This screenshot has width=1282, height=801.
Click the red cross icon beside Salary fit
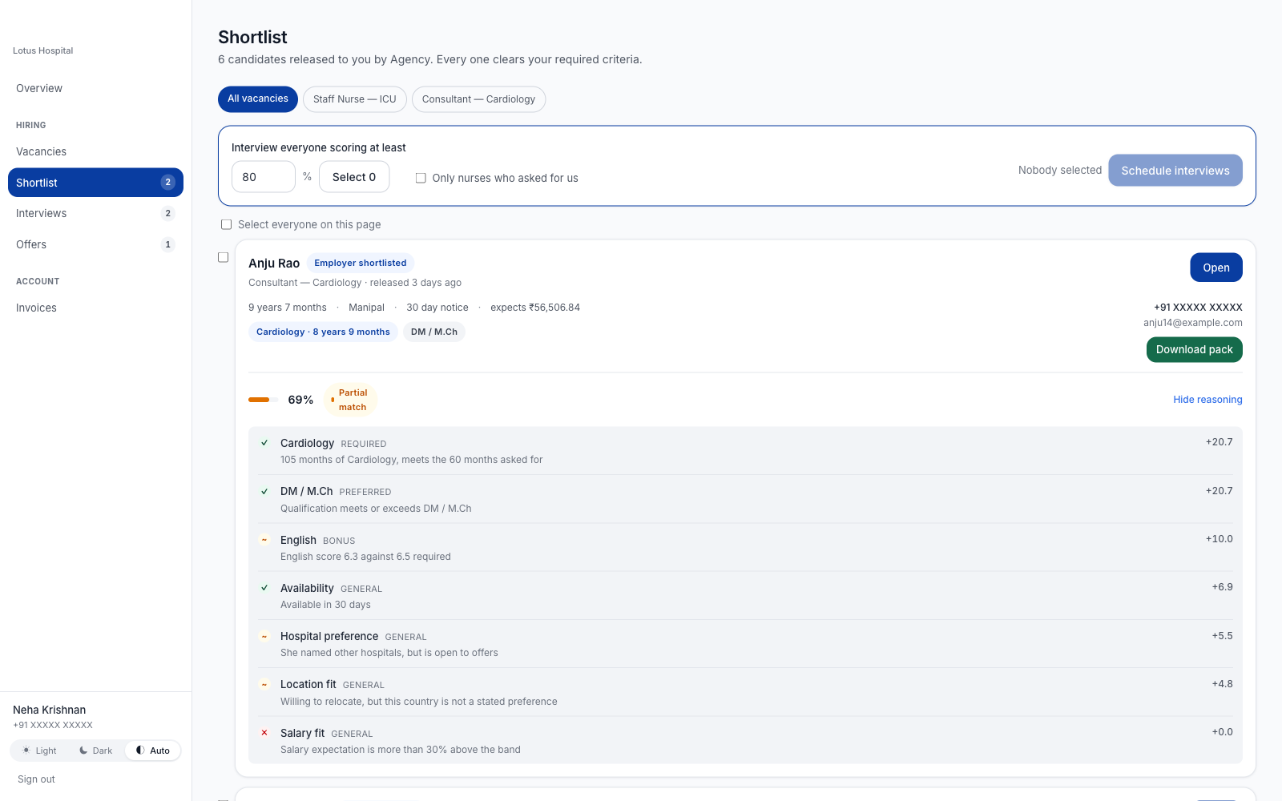click(x=264, y=733)
